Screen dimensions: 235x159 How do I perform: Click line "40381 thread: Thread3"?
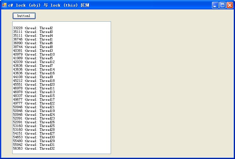point(33,50)
